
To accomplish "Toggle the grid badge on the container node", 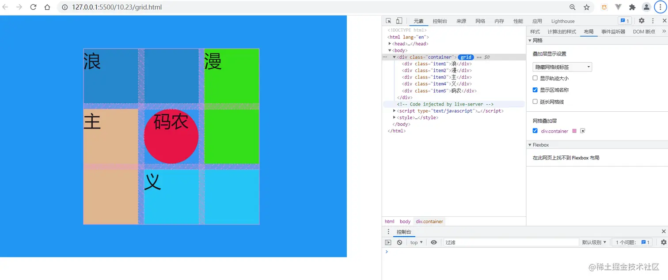I will coord(466,57).
